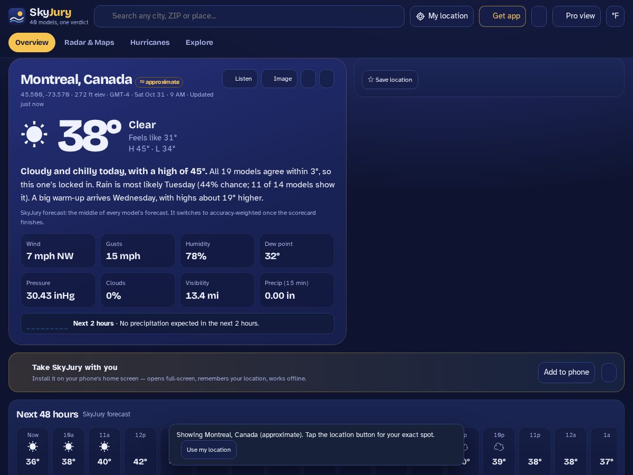Click the Get app button

pyautogui.click(x=502, y=16)
